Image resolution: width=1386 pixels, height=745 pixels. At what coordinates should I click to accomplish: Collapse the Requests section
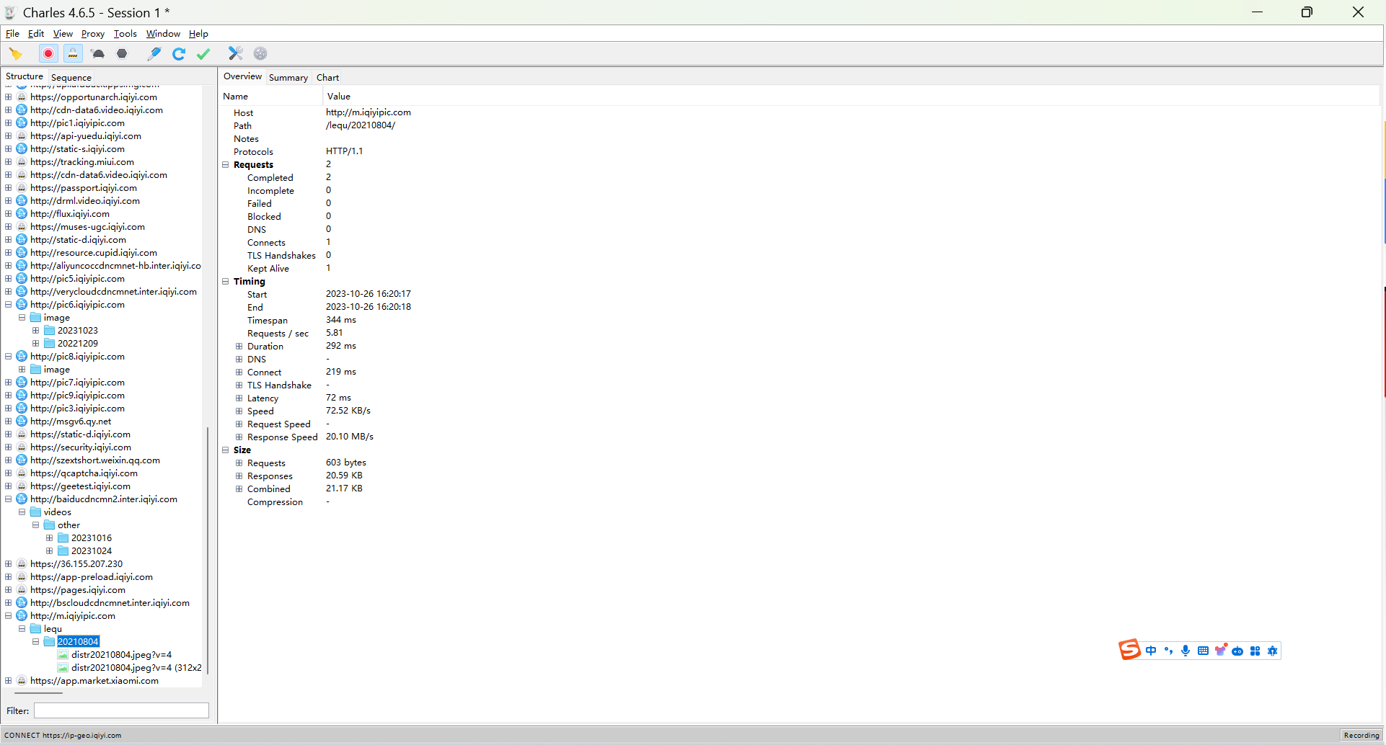pyautogui.click(x=225, y=164)
